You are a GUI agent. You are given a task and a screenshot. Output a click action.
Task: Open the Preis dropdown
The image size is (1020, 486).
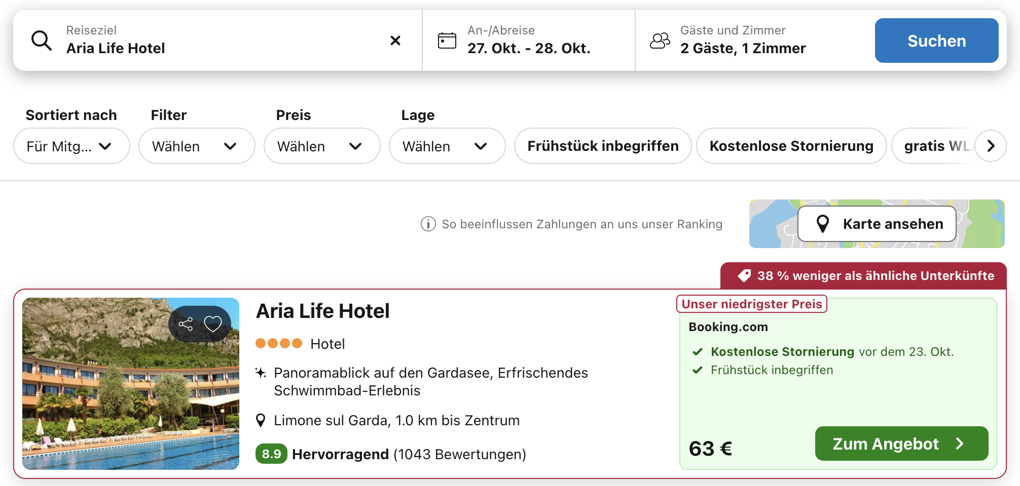pos(321,146)
